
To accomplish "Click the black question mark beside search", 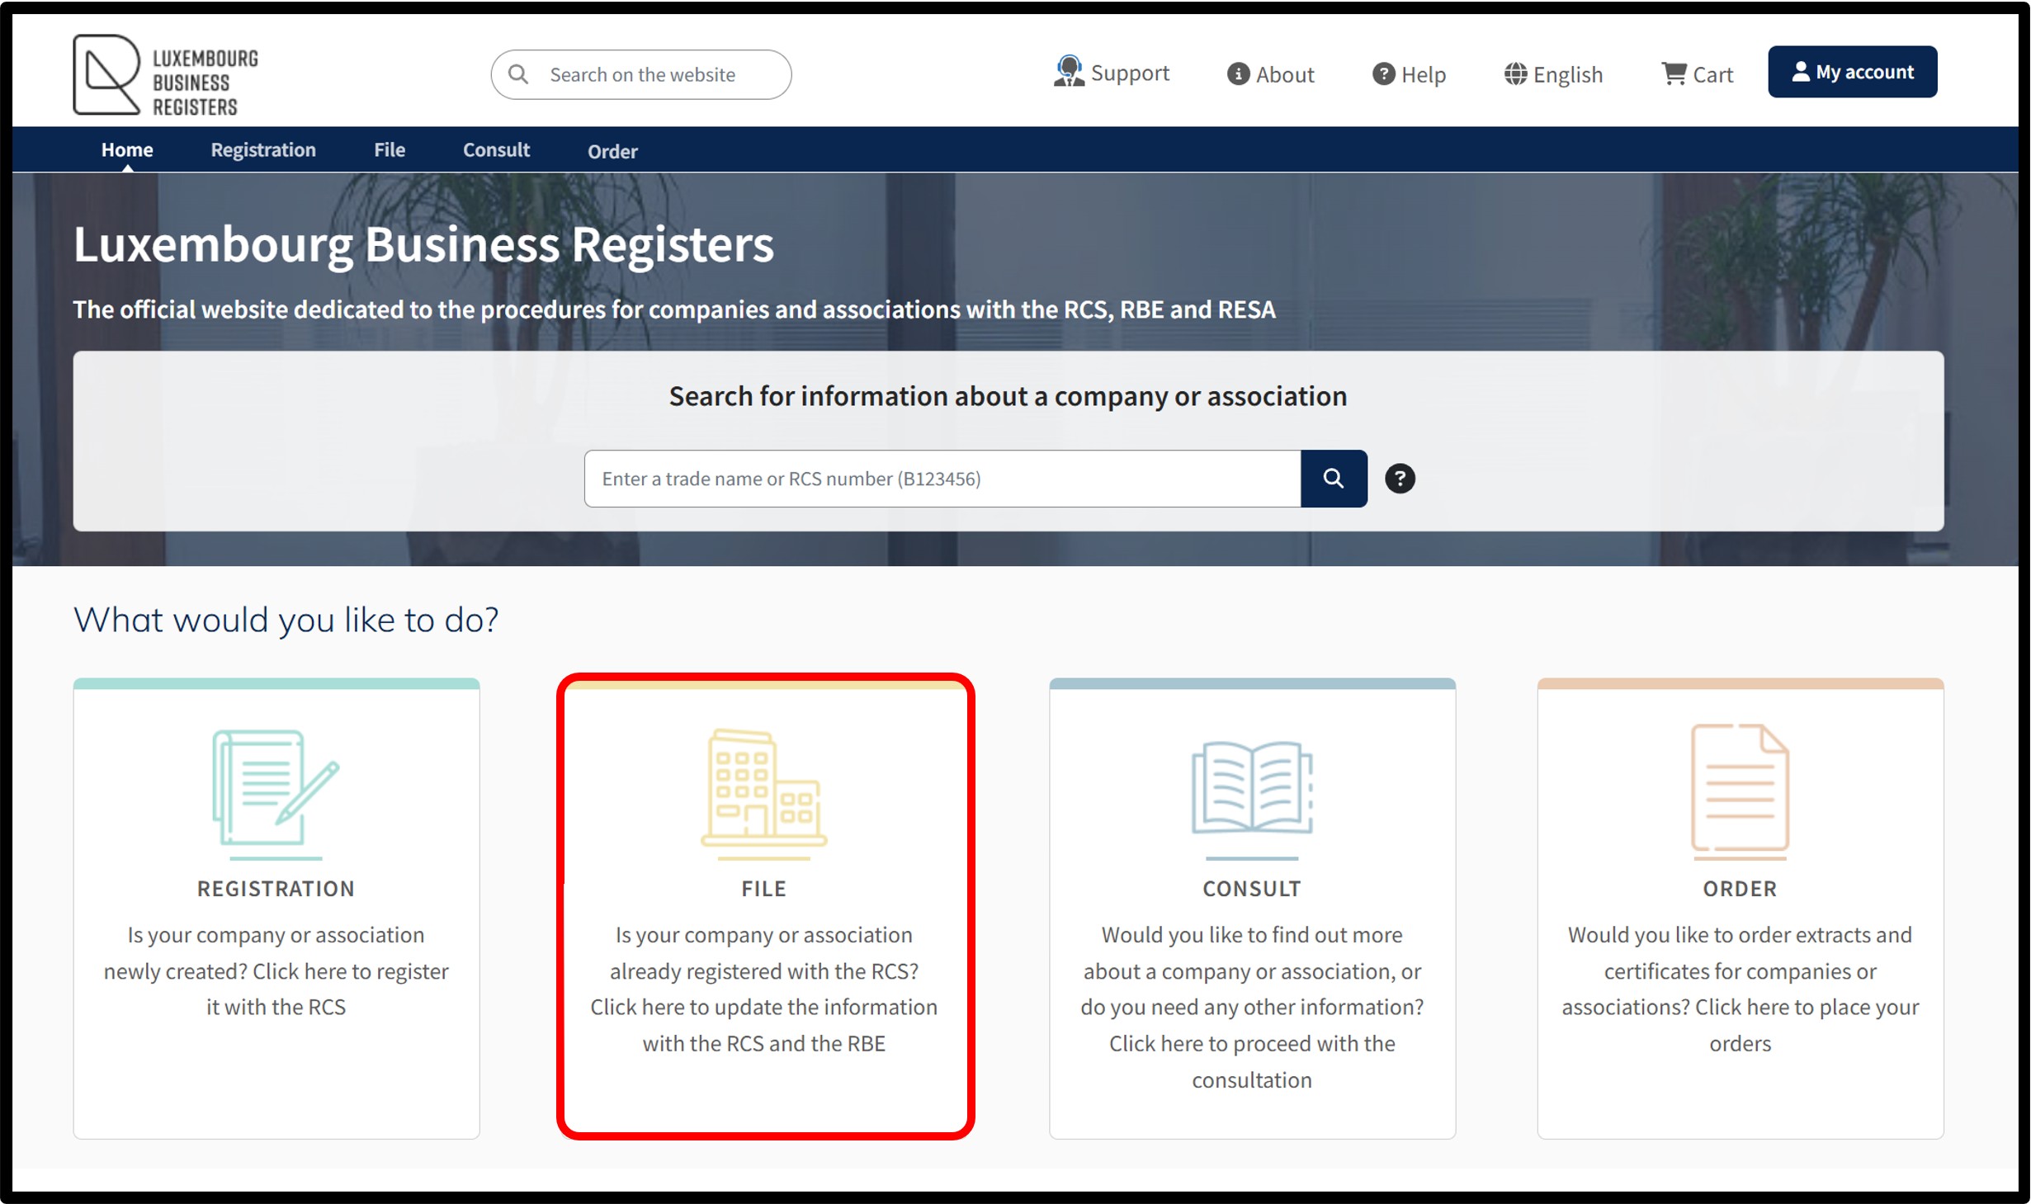I will click(x=1400, y=479).
